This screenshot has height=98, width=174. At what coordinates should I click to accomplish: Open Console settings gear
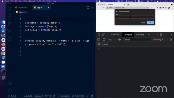point(171,39)
